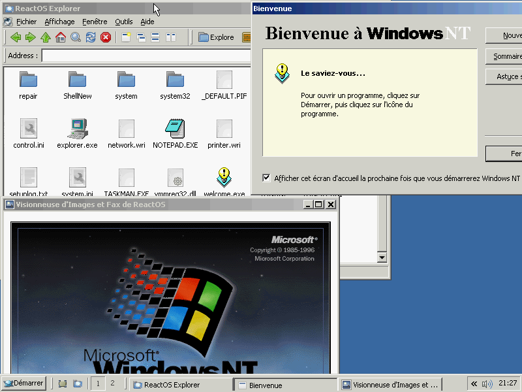Screen dimensions: 522x392
Task: Click the green Forward arrow icon
Action: [31, 37]
